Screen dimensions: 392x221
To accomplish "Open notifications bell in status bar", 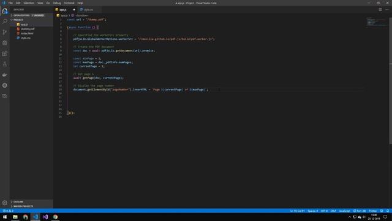I will 388,211.
